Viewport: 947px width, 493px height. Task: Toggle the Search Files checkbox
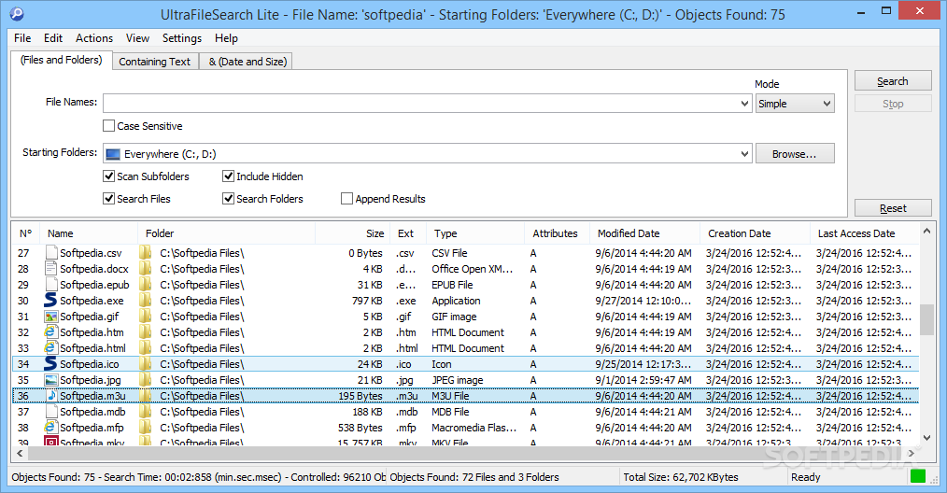[108, 199]
